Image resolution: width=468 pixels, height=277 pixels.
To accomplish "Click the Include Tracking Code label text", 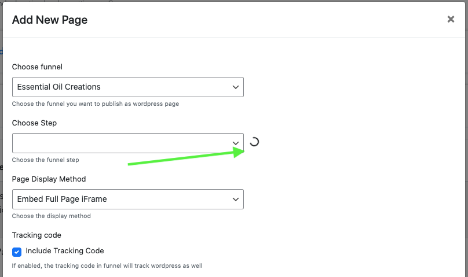I will [65, 251].
